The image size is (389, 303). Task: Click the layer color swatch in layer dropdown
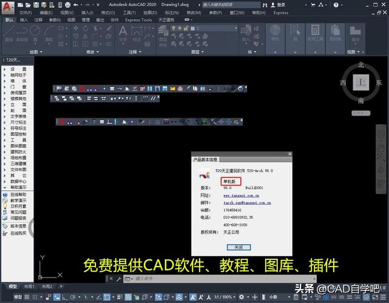coord(192,28)
